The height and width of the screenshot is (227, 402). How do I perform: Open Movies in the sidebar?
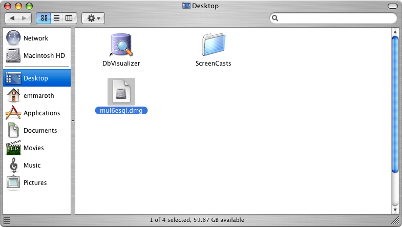point(37,148)
